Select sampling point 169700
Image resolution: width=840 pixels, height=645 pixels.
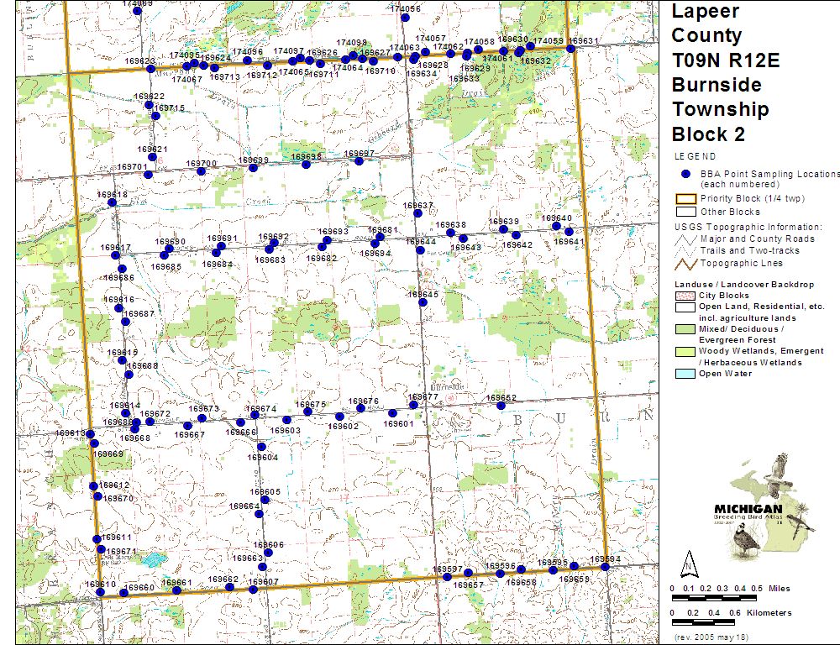pyautogui.click(x=201, y=171)
